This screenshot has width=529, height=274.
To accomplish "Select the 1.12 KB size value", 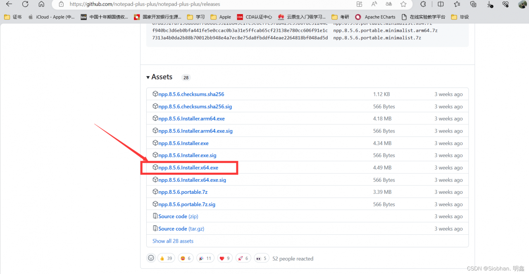I will click(381, 94).
